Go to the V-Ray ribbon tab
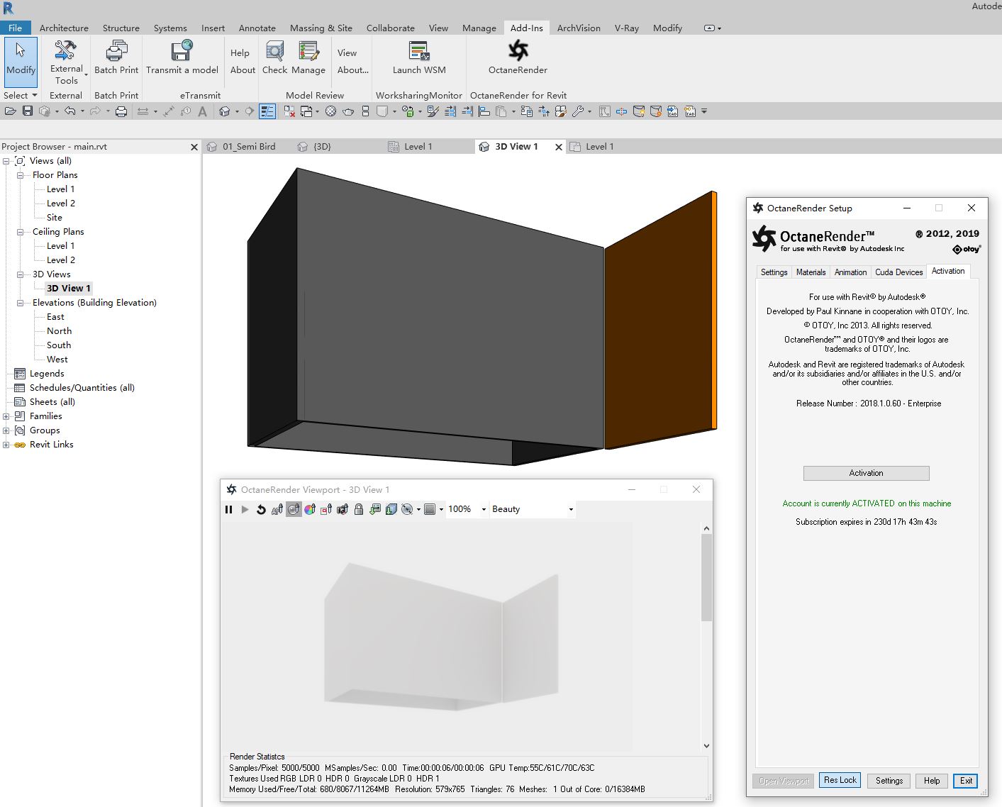 pyautogui.click(x=627, y=28)
